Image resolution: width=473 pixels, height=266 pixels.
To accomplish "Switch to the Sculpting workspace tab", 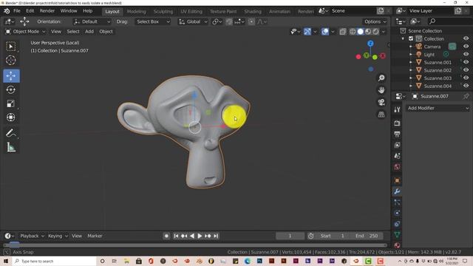I will (x=163, y=12).
